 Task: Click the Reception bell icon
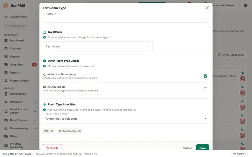pos(6,102)
